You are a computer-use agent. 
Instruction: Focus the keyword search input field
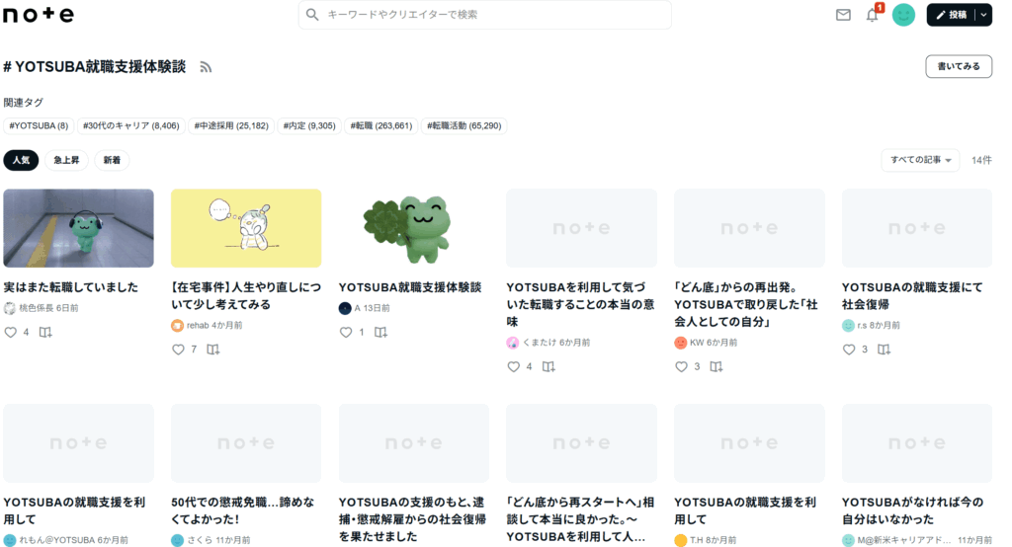coord(484,14)
